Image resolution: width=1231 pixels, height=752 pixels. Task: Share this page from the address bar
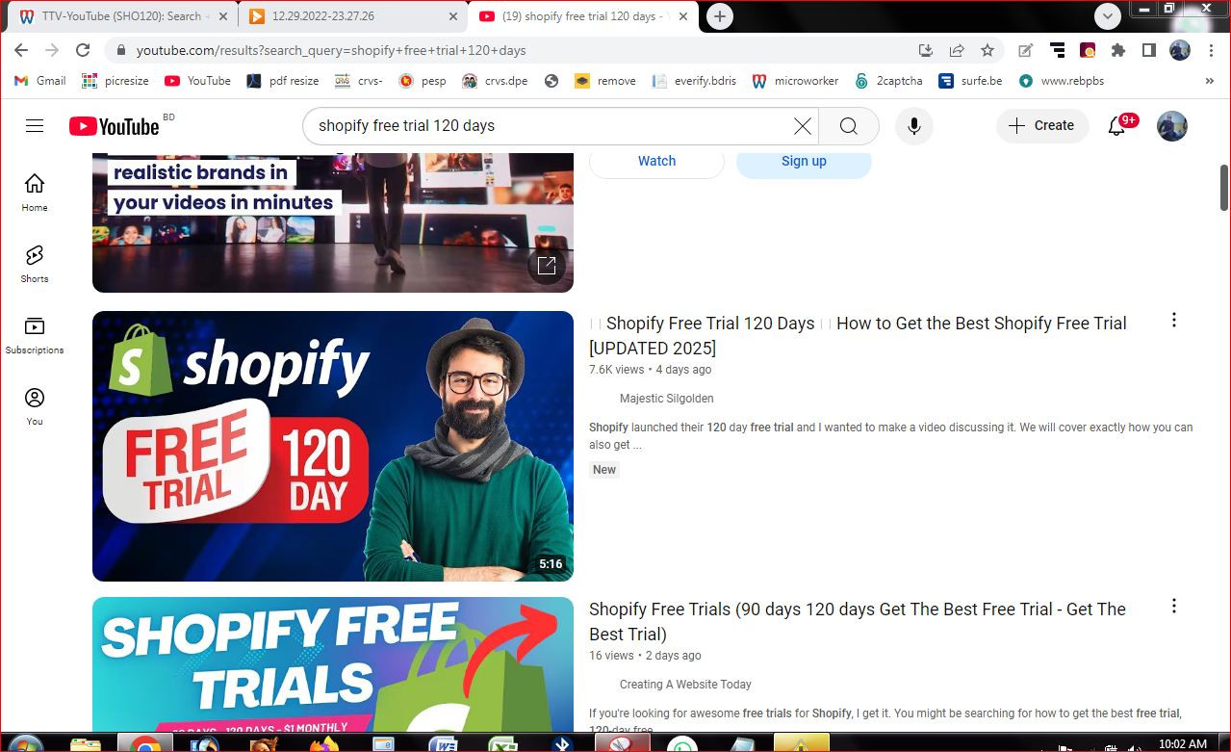pos(957,50)
